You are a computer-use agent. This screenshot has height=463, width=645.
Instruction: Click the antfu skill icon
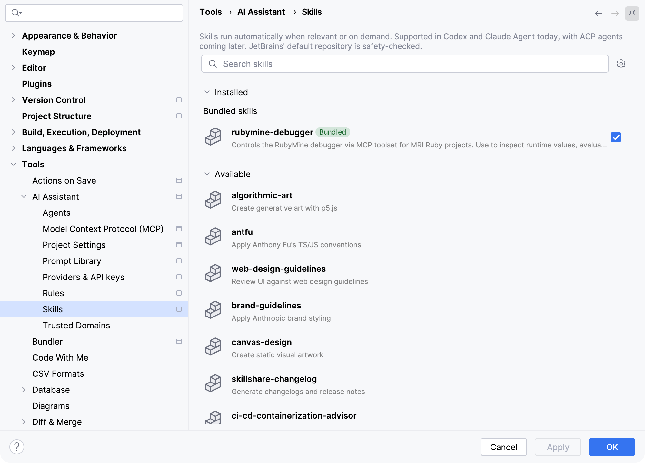[x=213, y=236]
